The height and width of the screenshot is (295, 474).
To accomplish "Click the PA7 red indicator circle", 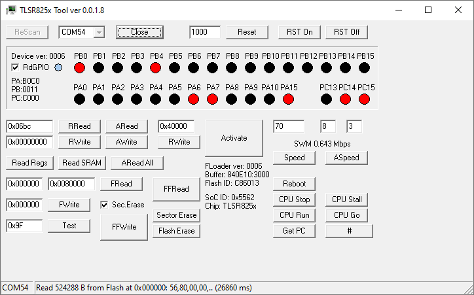I will [213, 99].
